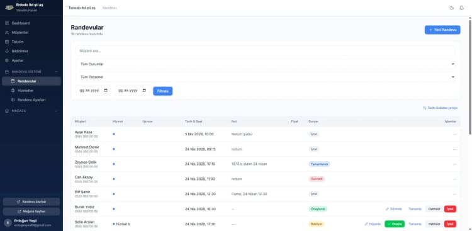472x231 pixels.
Task: Select Randevu Ayarları in sidebar
Action: pos(31,99)
